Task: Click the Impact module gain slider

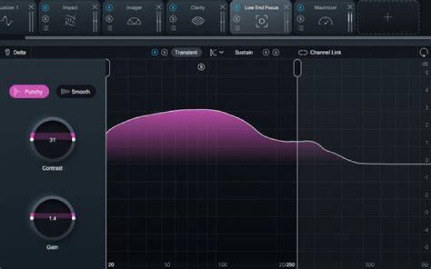Action: pyautogui.click(x=95, y=22)
